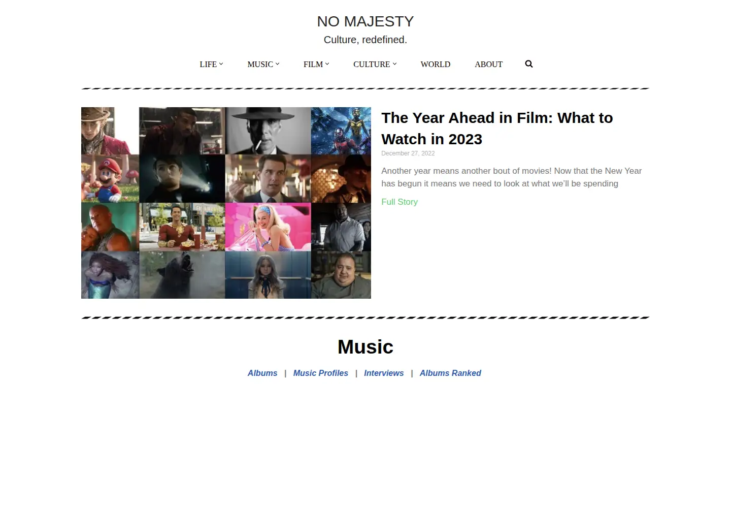Image resolution: width=731 pixels, height=508 pixels.
Task: Expand the MUSIC menu chevron
Action: coord(277,64)
